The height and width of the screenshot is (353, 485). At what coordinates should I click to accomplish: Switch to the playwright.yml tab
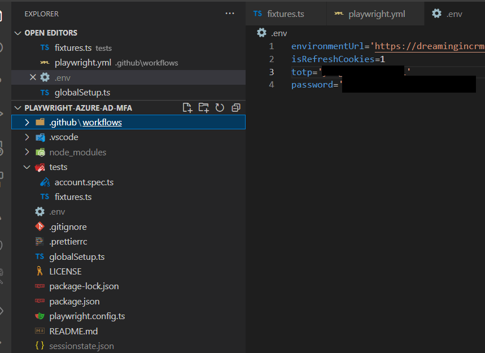375,13
